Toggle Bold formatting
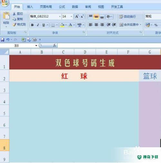Image resolution: width=161 pixels, height=163 pixels. click(x=32, y=25)
